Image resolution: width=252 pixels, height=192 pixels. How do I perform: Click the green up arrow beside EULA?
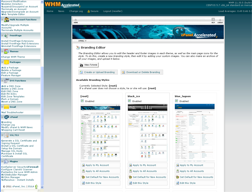point(37,186)
